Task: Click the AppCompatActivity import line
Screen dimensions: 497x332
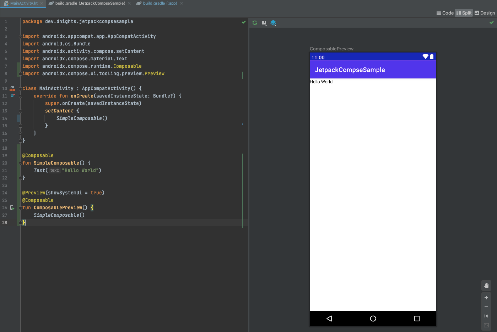Action: 89,36
